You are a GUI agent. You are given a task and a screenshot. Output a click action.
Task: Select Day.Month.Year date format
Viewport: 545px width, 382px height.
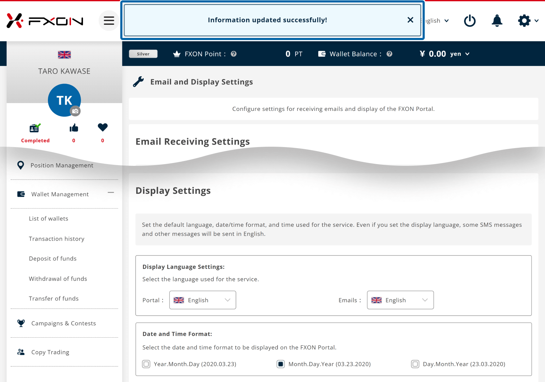(x=415, y=364)
